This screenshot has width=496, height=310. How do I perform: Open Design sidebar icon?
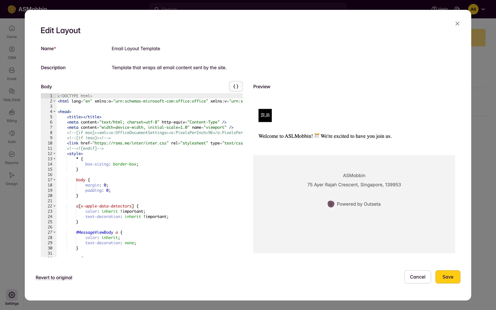point(12,175)
